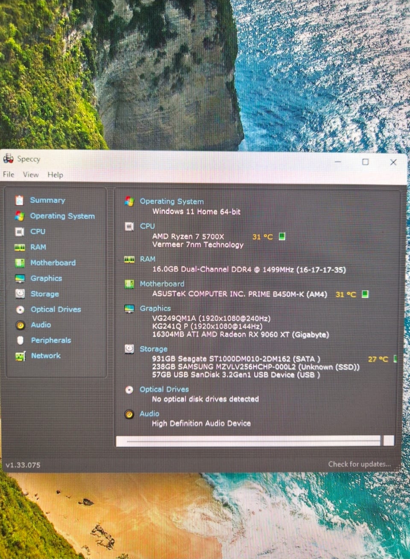Screen dimensions: 410x559
Task: Click '931GB Seagate ST1000DM010' drive line
Action: click(x=236, y=359)
